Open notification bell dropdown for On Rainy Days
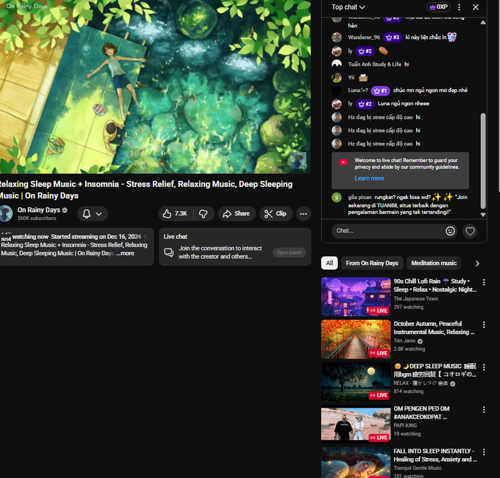The image size is (500, 478). tap(93, 214)
